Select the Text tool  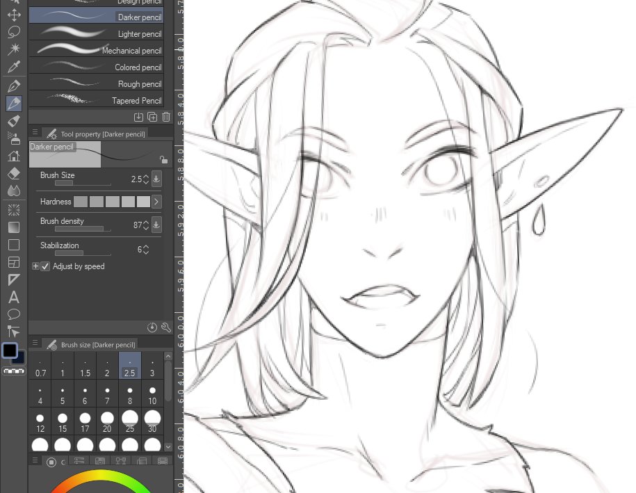(x=14, y=297)
